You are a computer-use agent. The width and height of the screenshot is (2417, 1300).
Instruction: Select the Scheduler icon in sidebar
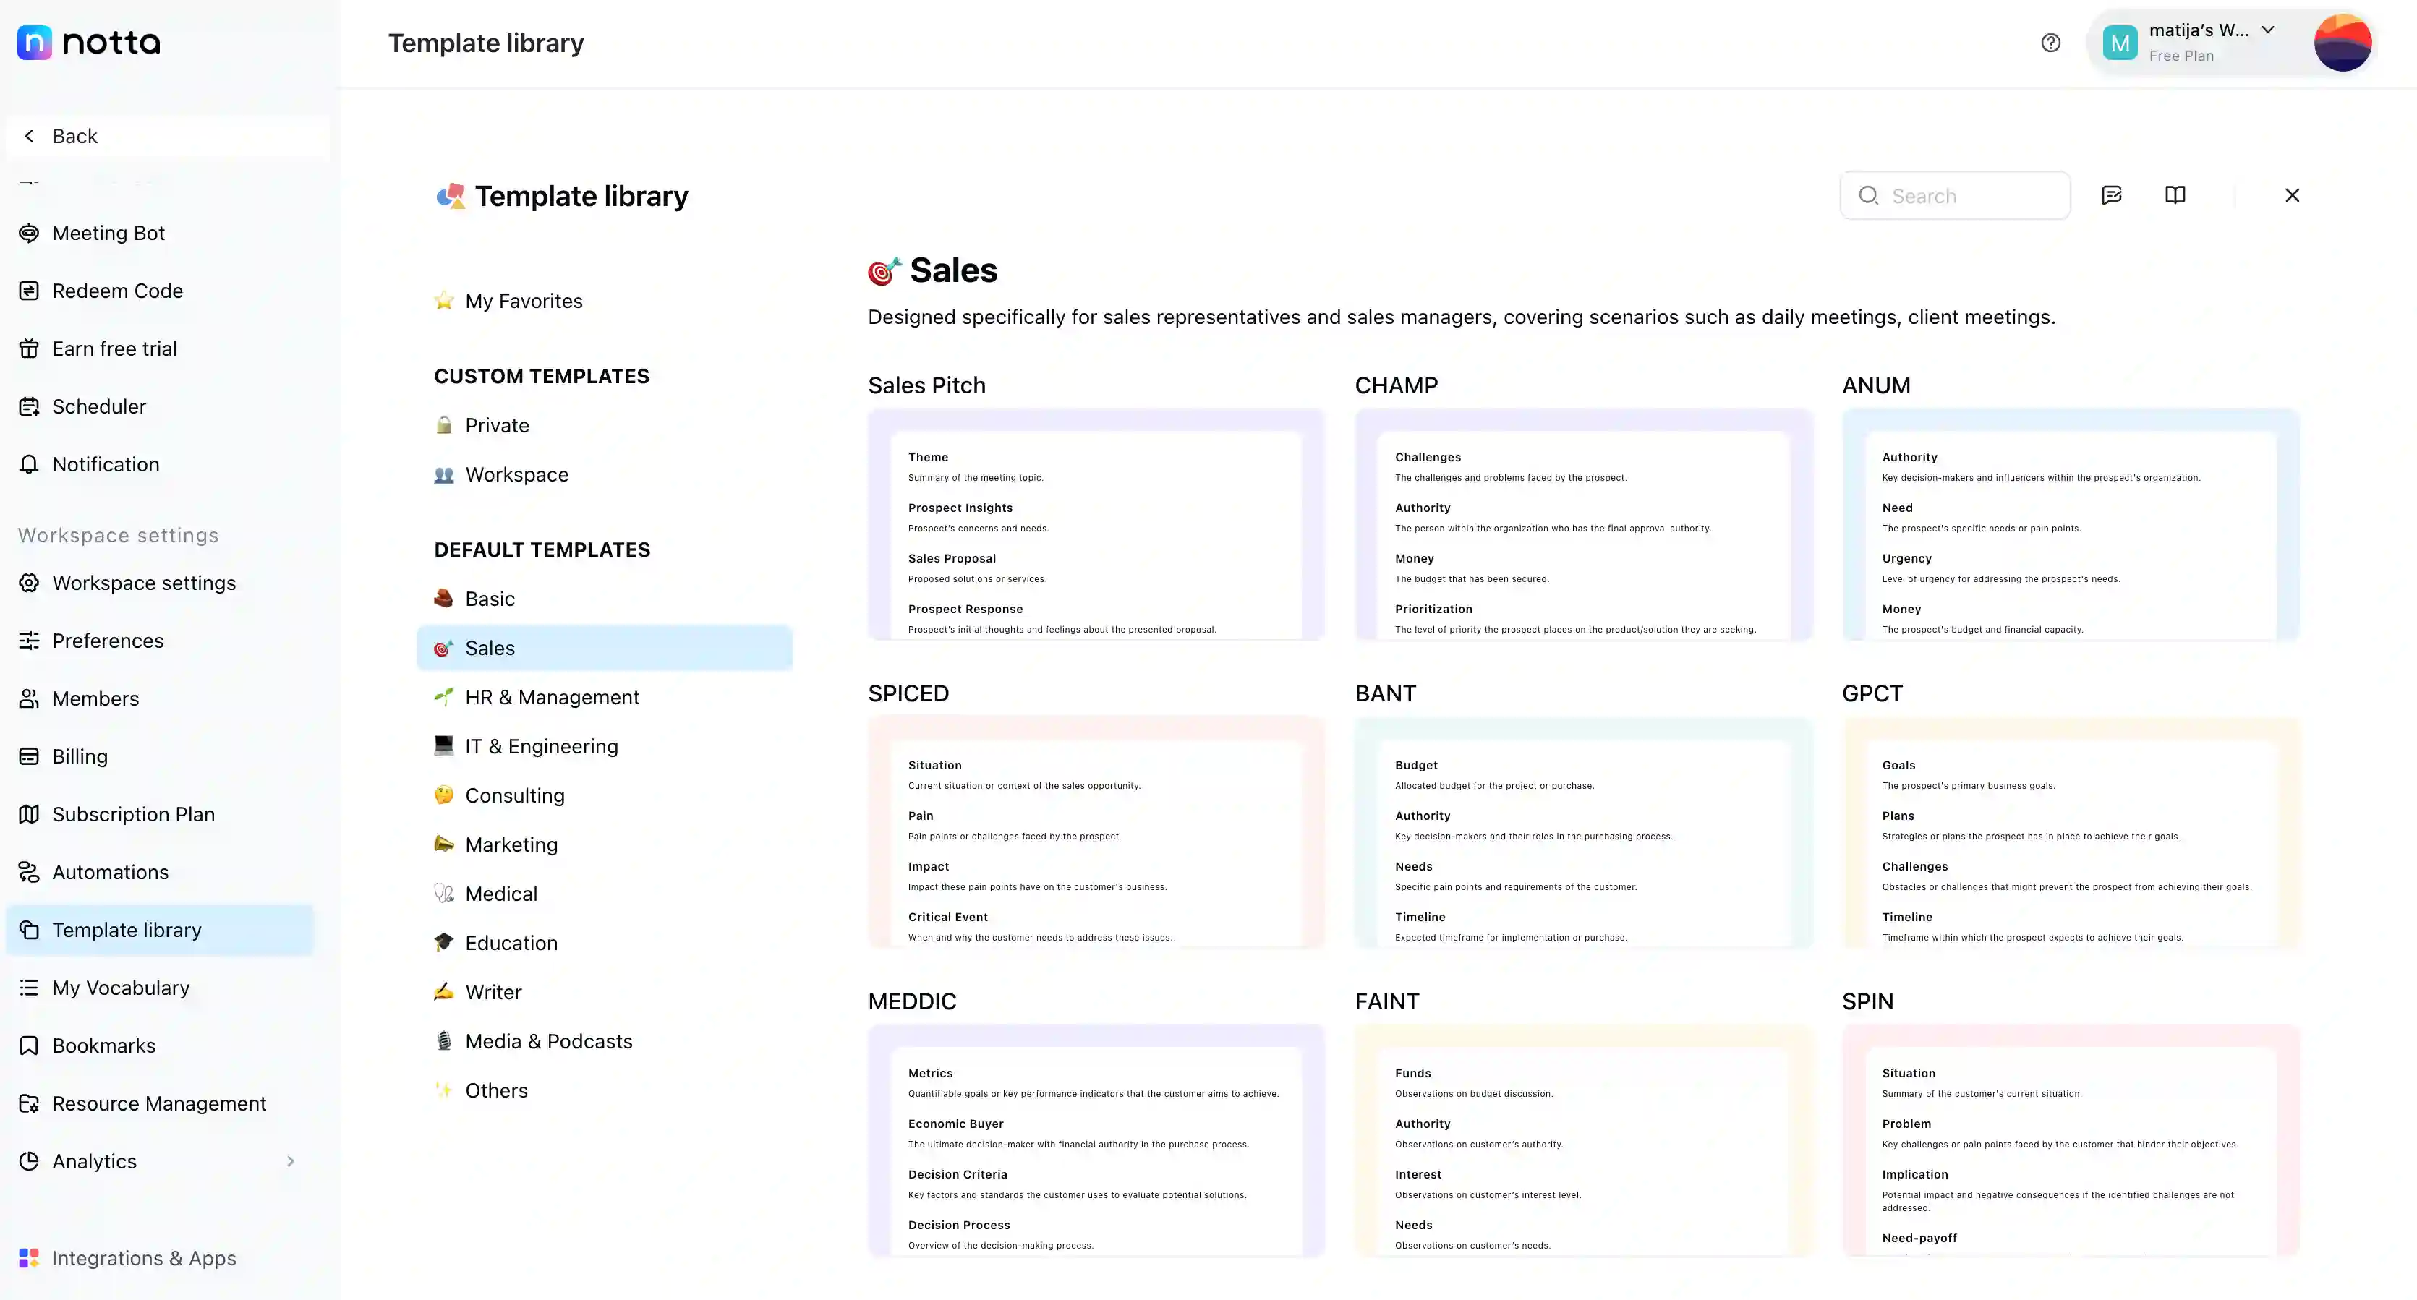(29, 406)
